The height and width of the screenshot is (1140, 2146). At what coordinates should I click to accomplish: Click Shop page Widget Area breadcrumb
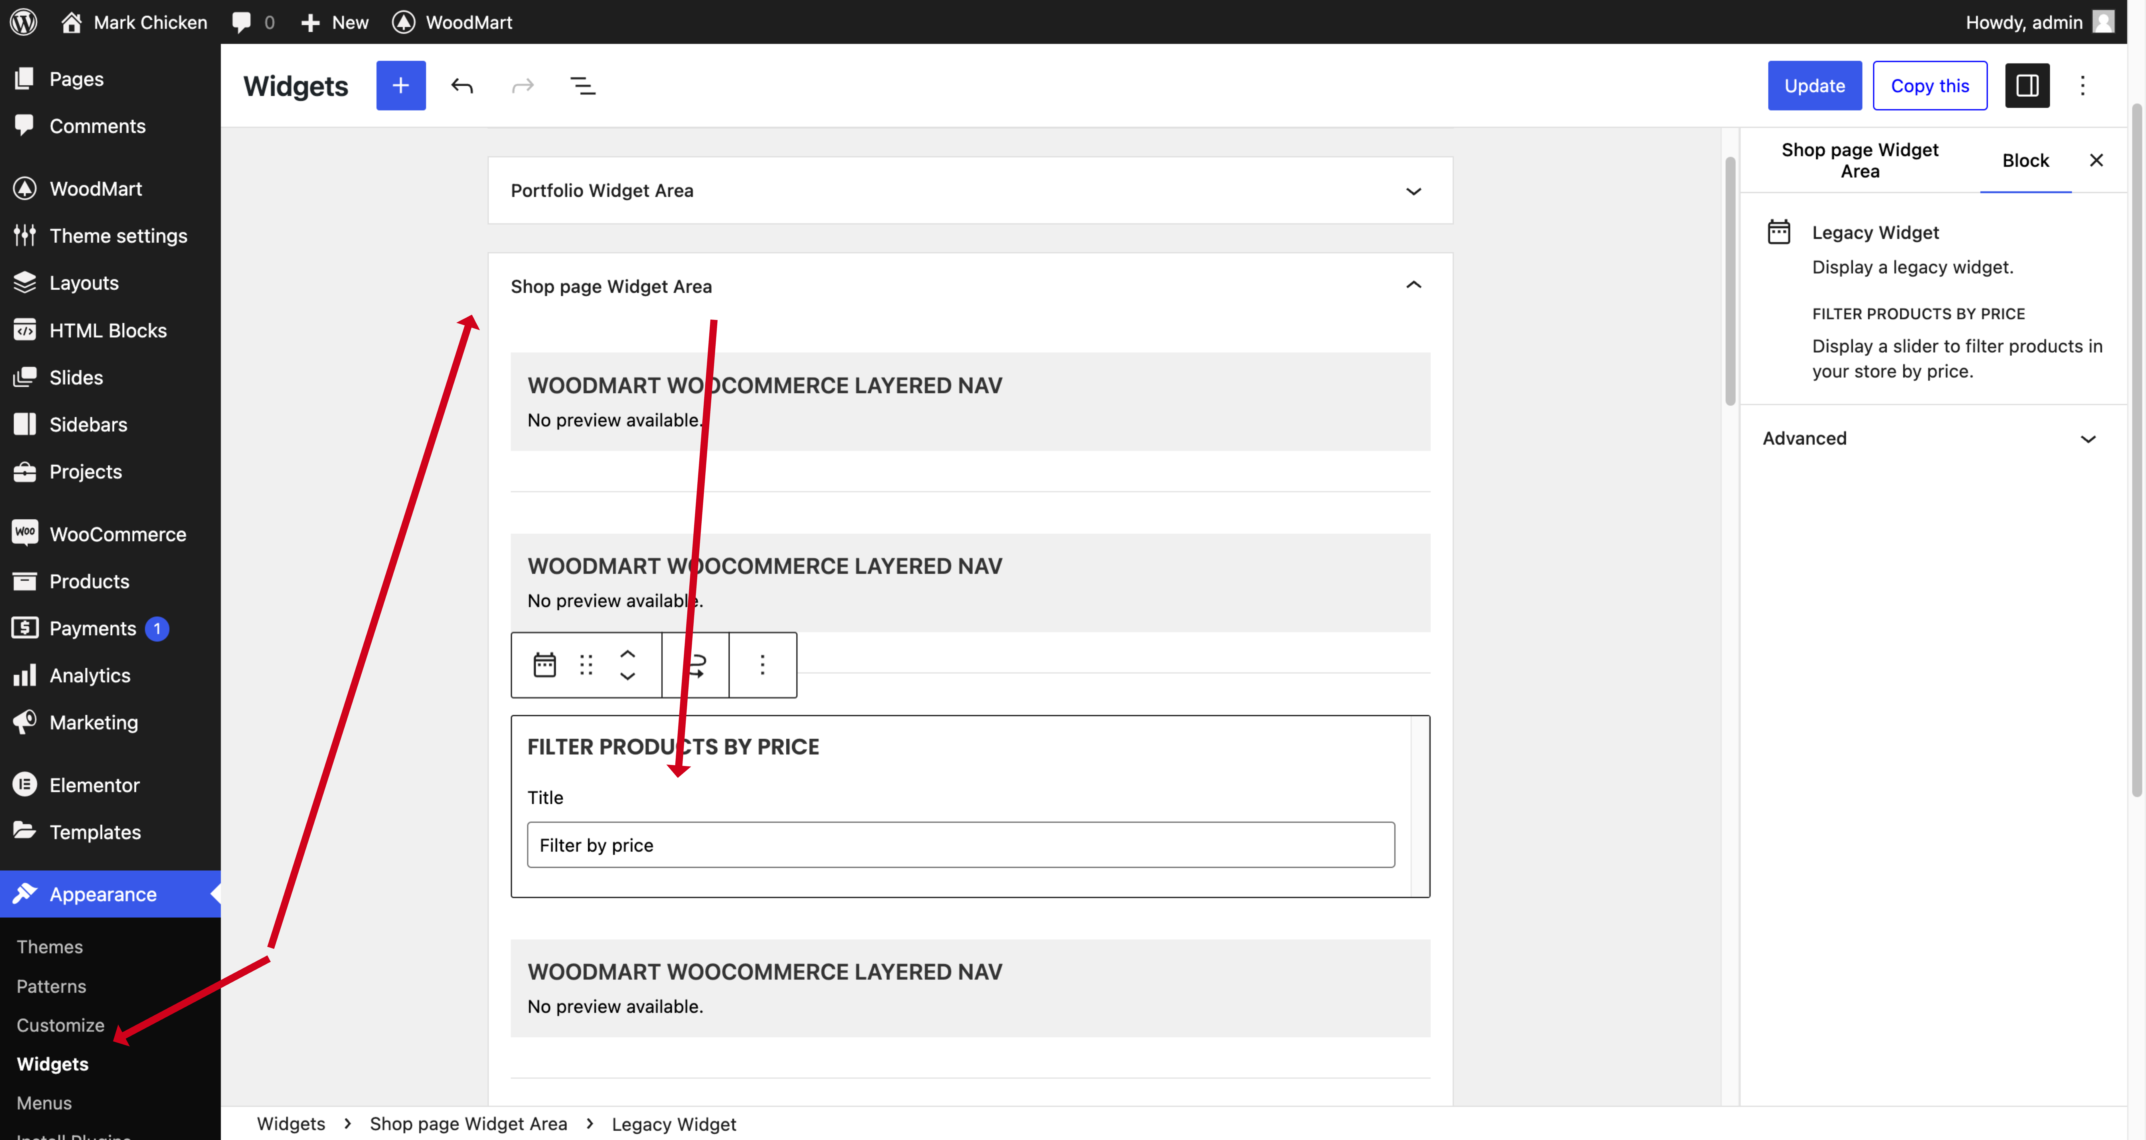coord(468,1123)
